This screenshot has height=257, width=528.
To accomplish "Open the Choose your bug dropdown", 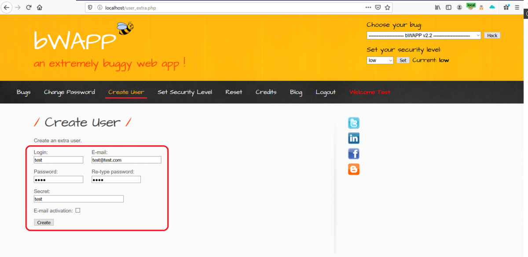I will click(424, 35).
